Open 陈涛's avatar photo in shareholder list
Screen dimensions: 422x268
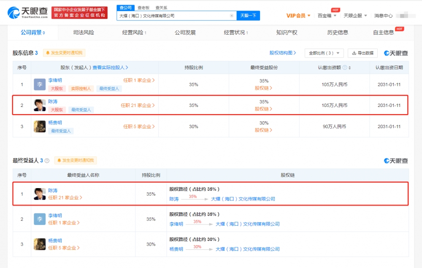click(40, 105)
